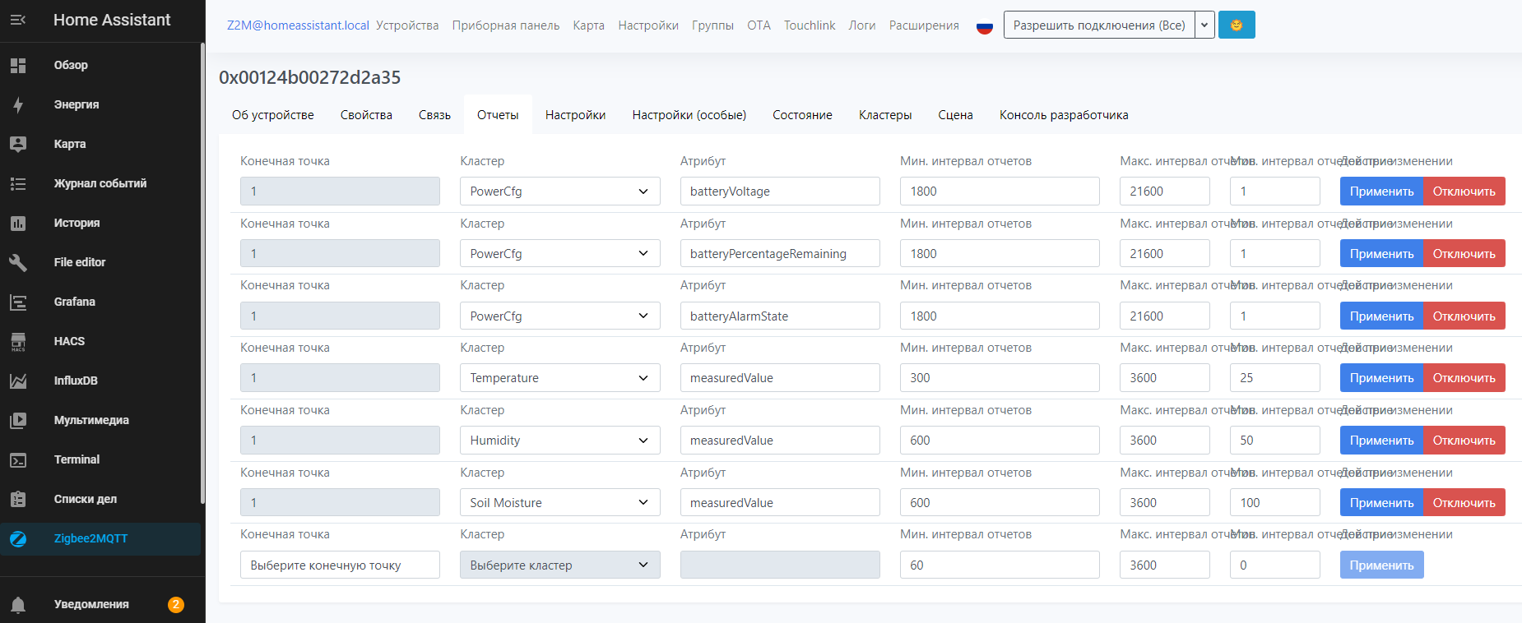The height and width of the screenshot is (623, 1522).
Task: Open the Grafana sidebar icon
Action: 18,302
